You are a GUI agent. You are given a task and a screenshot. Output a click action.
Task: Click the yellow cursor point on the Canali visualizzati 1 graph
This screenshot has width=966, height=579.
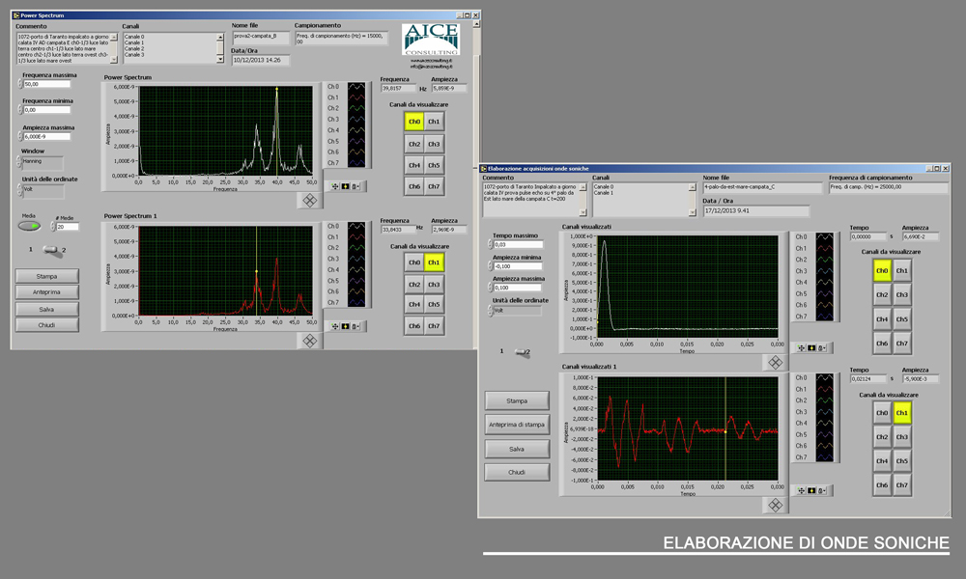725,432
